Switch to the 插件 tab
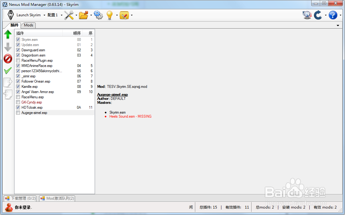The image size is (345, 215). [14, 25]
